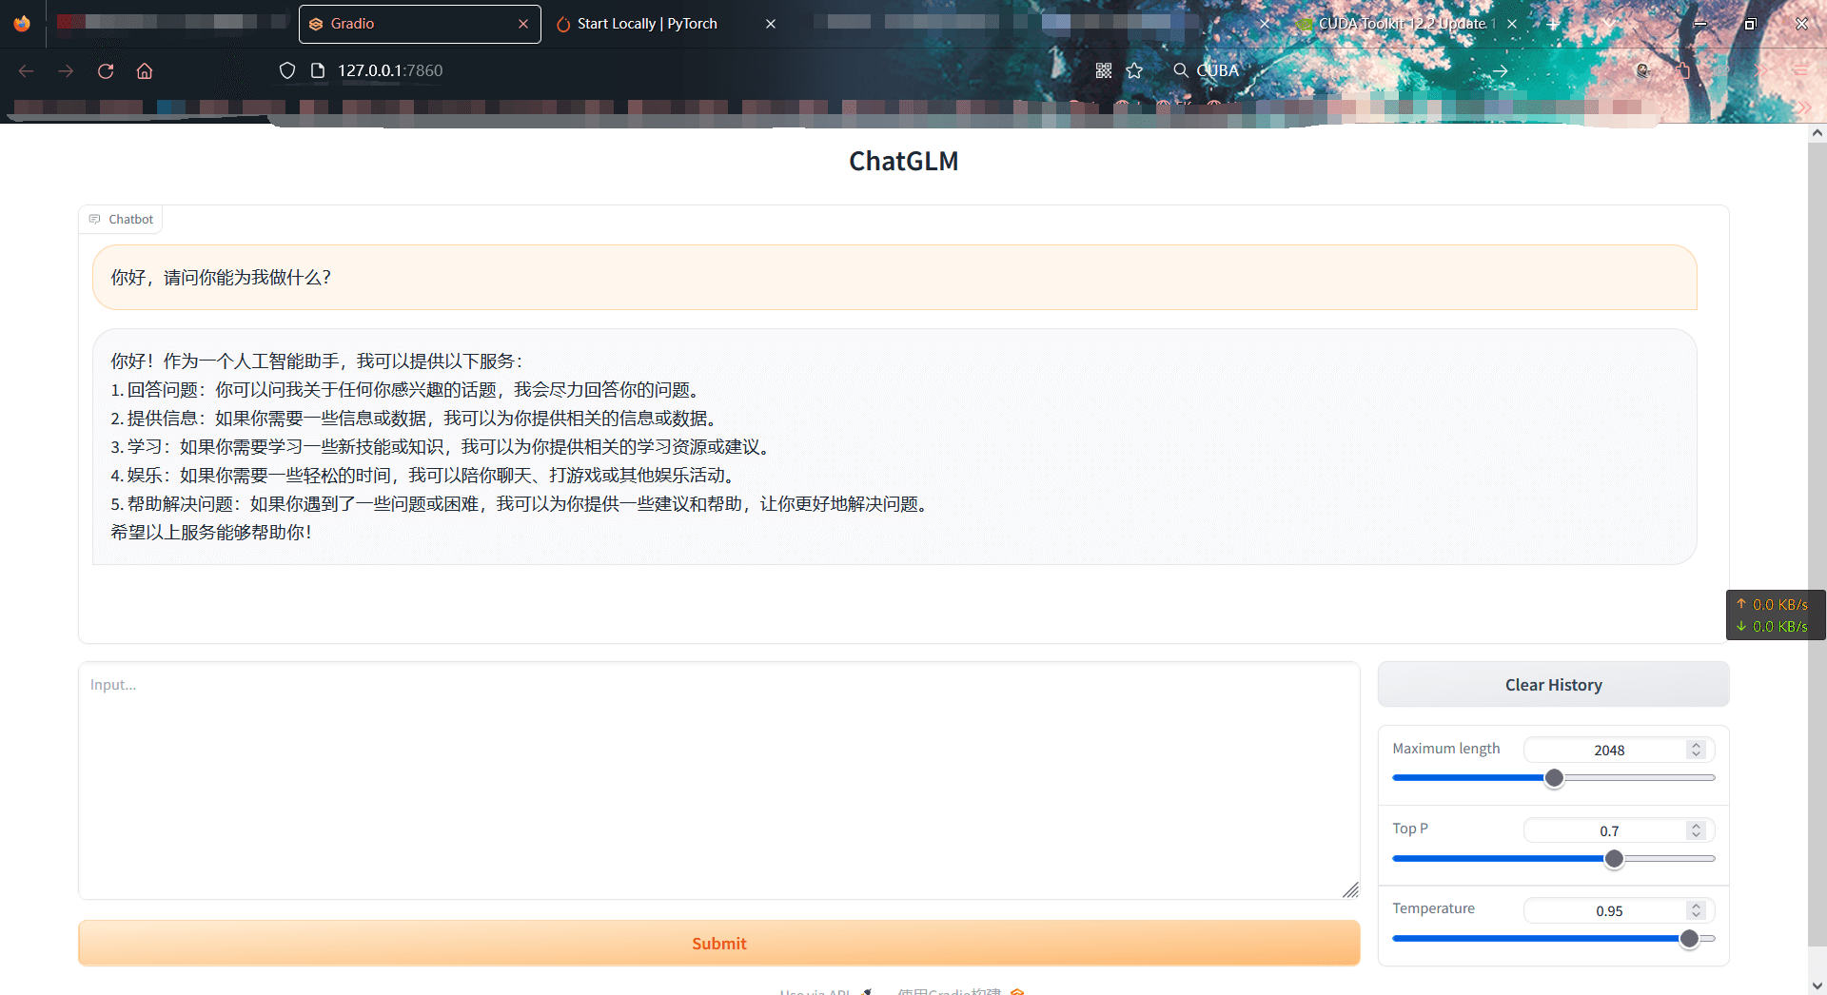Decrease Top P using the down stepper arrow
Image resolution: width=1827 pixels, height=995 pixels.
tap(1696, 836)
